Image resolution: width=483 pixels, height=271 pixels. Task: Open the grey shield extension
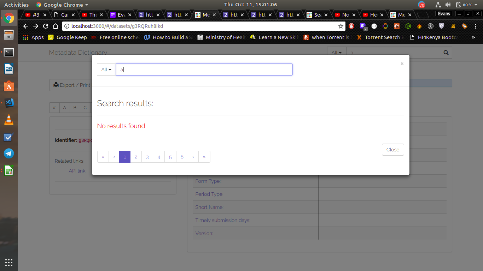pos(442,26)
